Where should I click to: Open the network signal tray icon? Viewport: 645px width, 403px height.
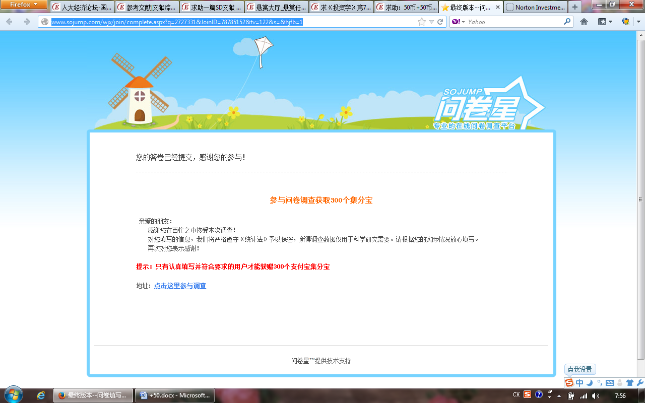tap(584, 395)
